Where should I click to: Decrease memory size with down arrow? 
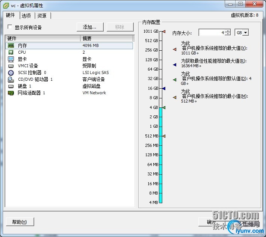[x=228, y=34]
